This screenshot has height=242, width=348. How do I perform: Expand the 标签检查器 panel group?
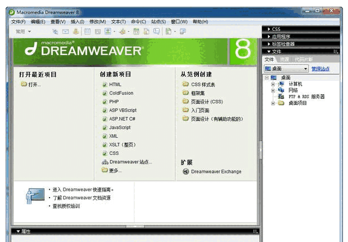click(269, 44)
